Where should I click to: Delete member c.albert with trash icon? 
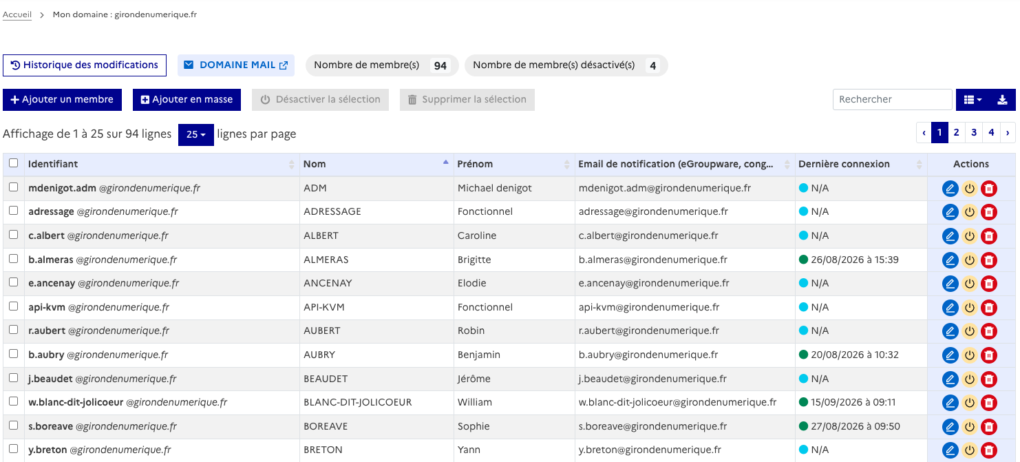pos(989,236)
